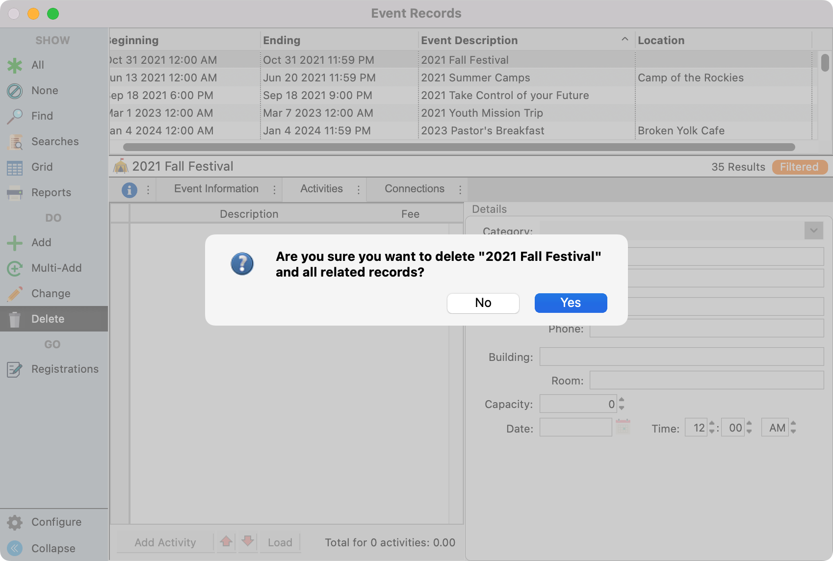Select the None icon in the sidebar
The image size is (833, 561).
tap(15, 91)
